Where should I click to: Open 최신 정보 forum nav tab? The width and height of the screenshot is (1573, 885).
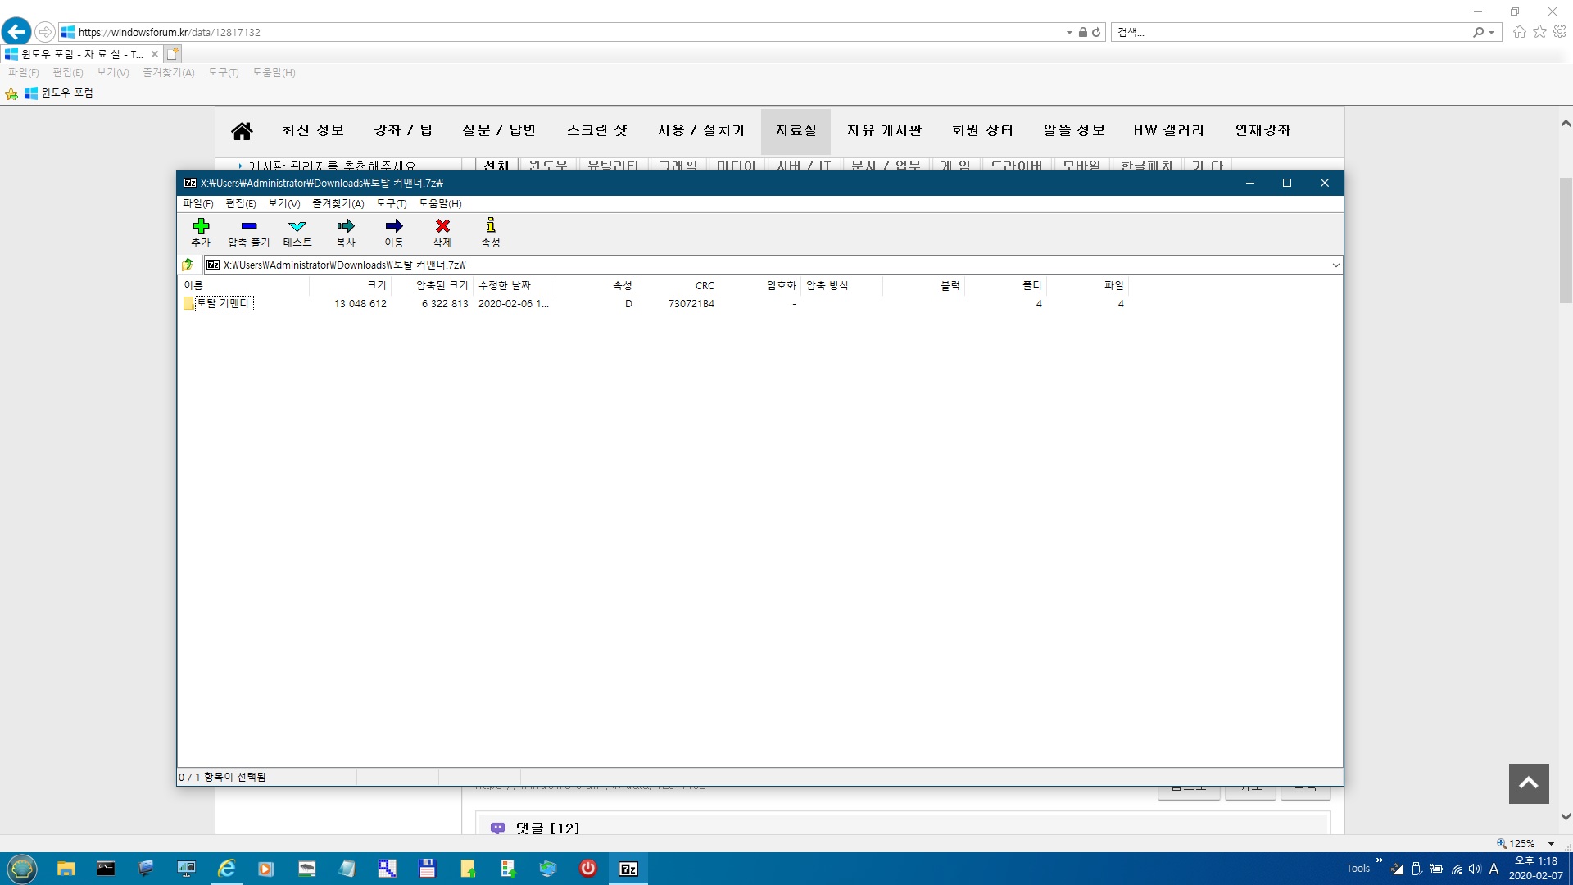click(x=313, y=130)
